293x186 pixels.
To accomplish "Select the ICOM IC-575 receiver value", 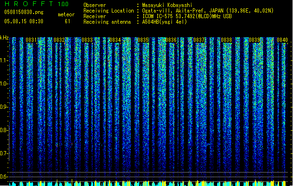I will point(187,16).
